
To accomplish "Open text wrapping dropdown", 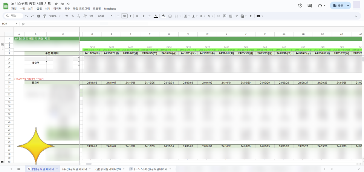I will (x=202, y=16).
